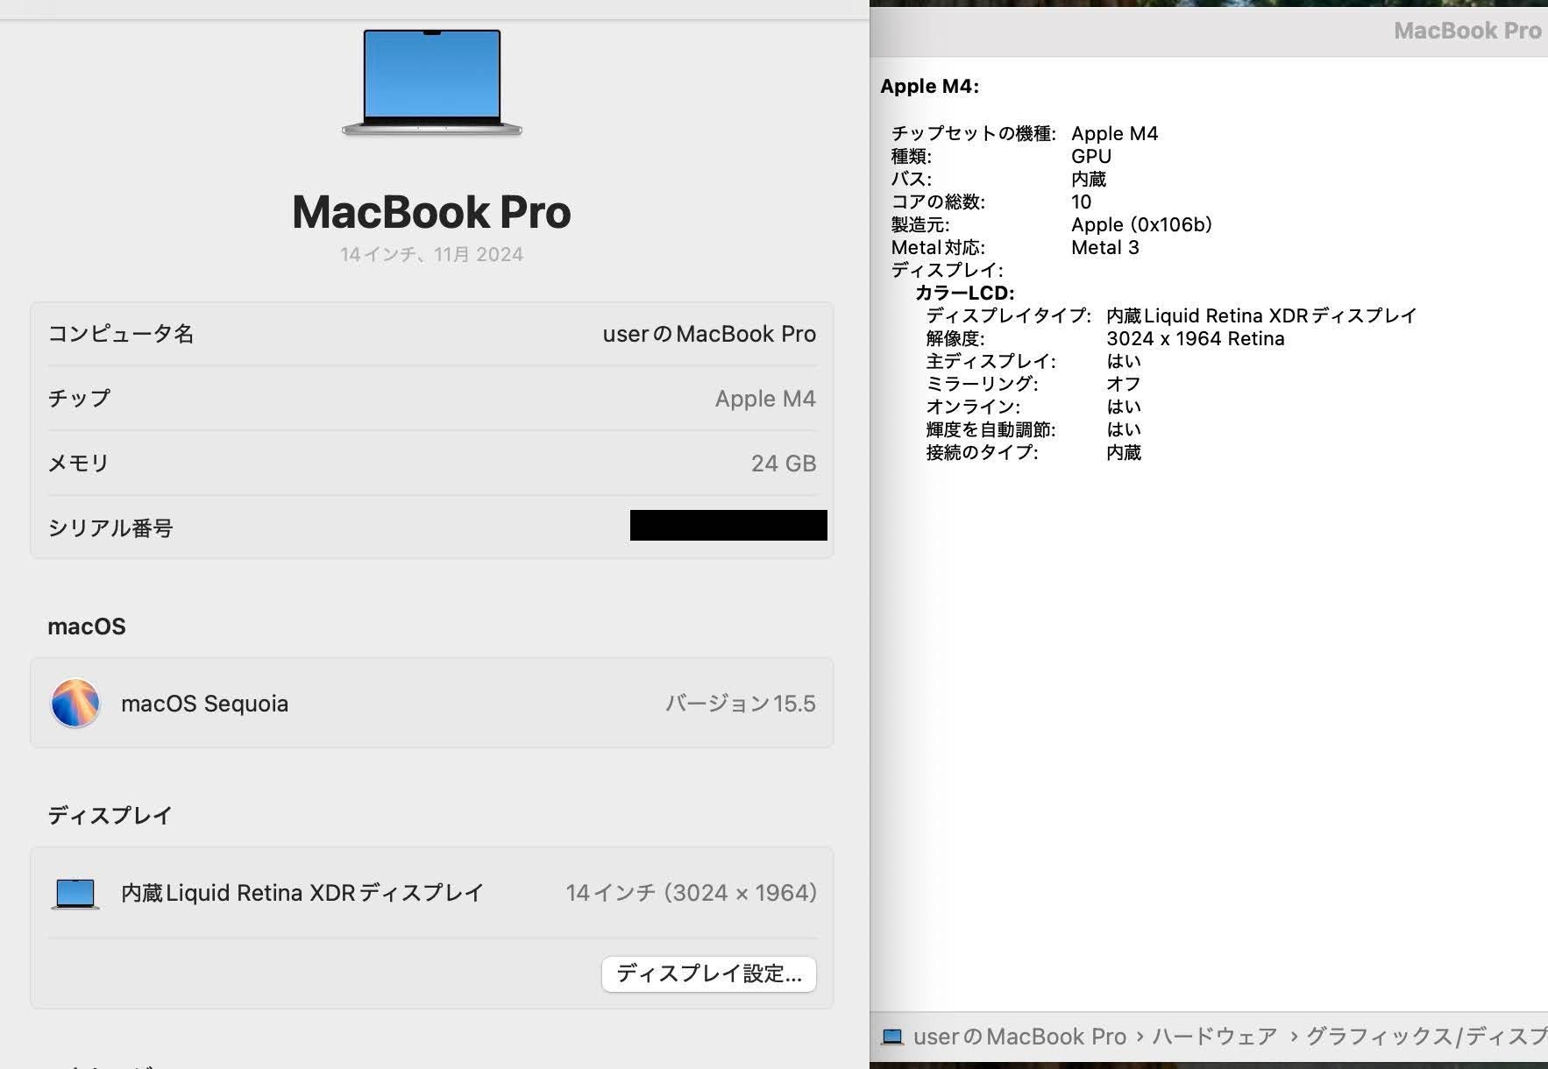Click the built-in display laptop icon
1548x1069 pixels.
pos(75,893)
